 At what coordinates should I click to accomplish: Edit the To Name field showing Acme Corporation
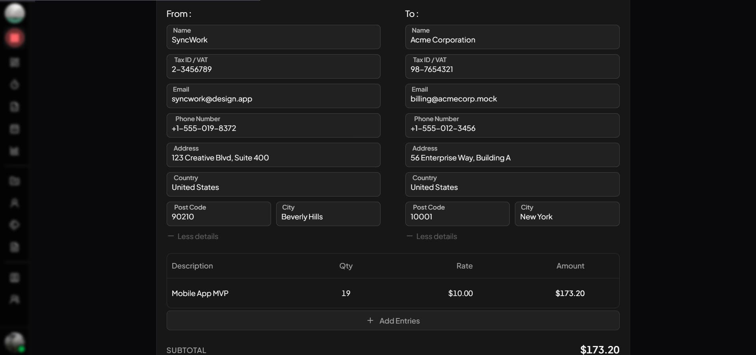click(512, 37)
